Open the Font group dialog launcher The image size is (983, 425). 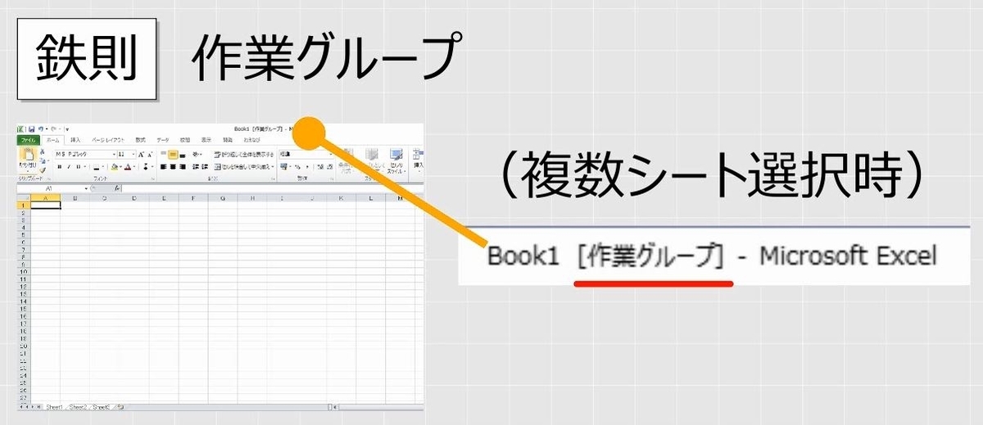[x=153, y=179]
